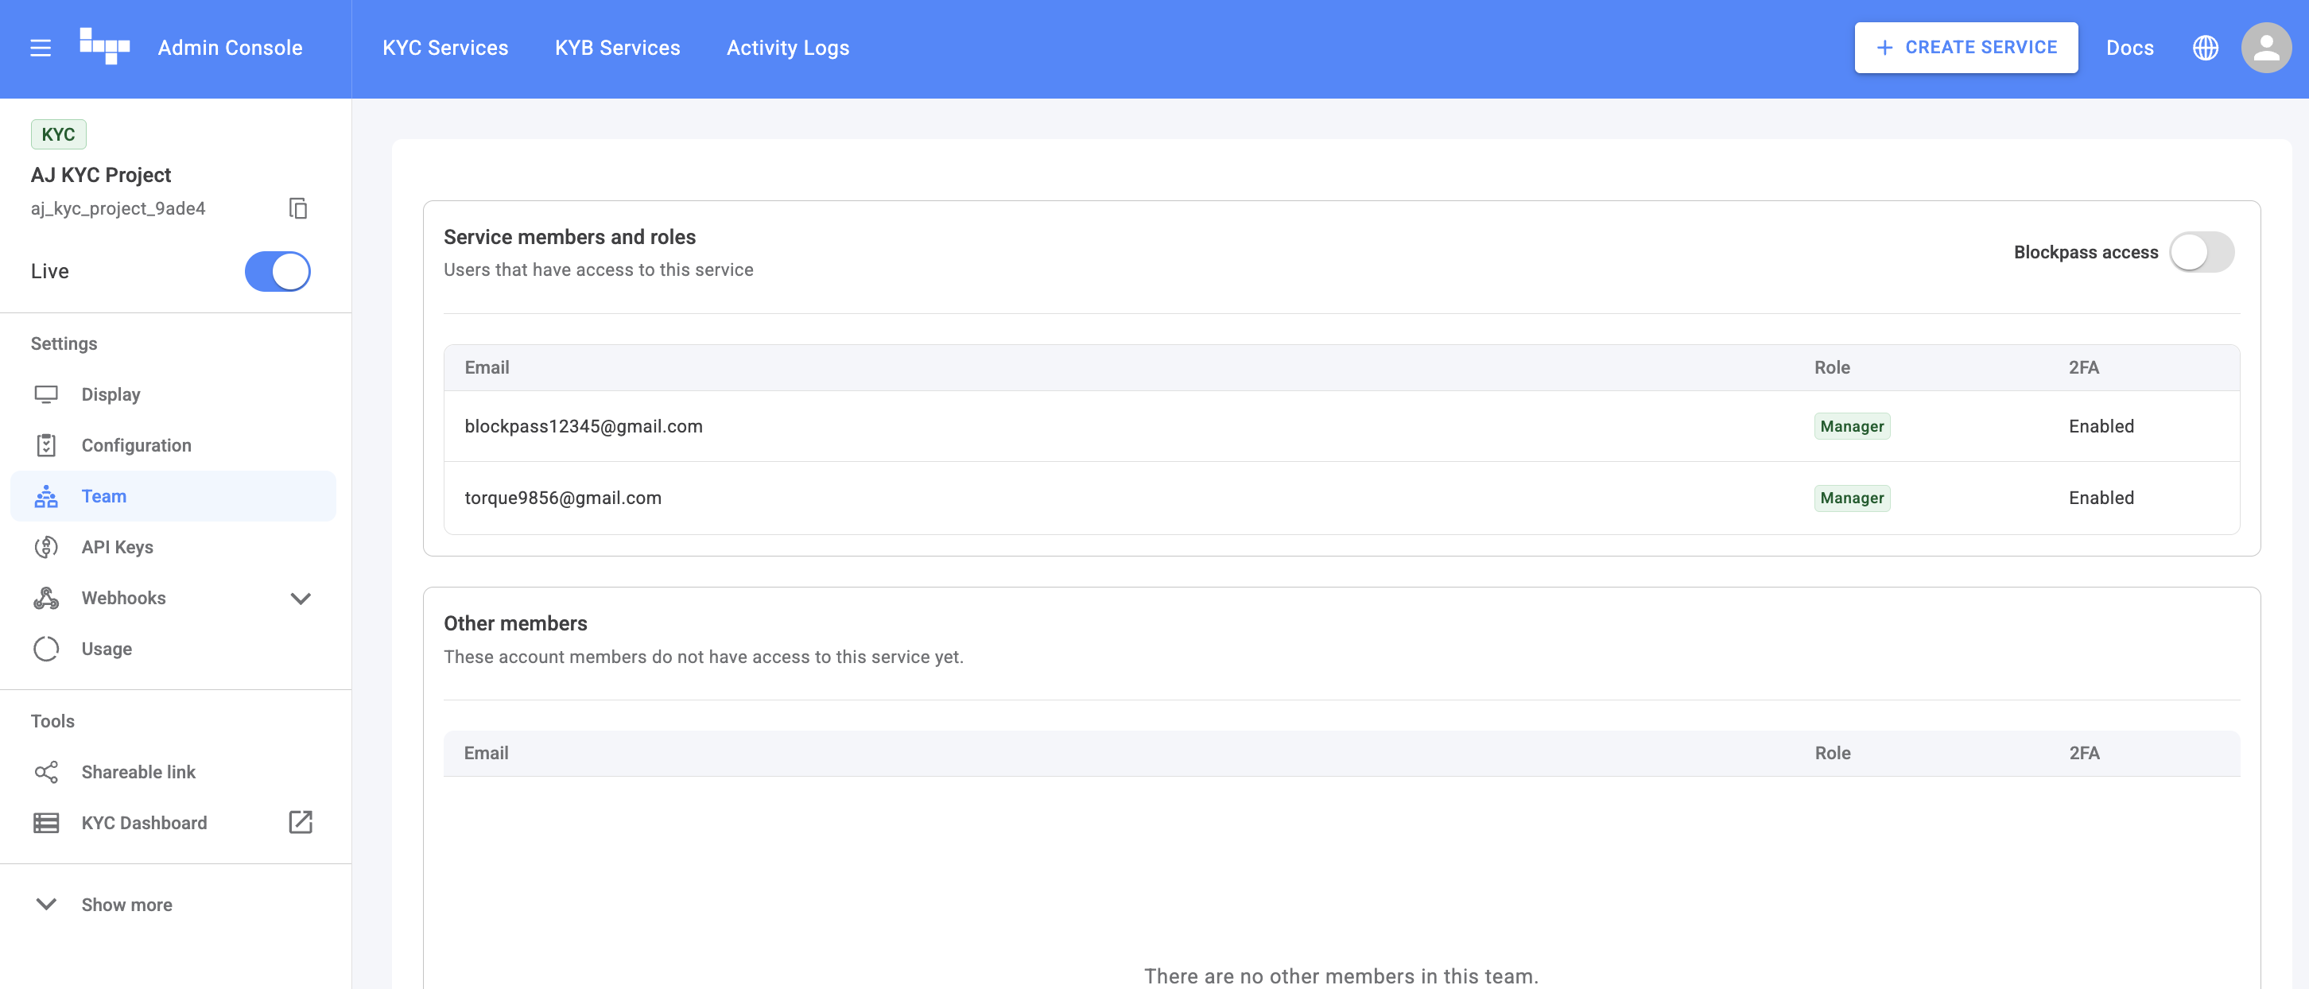Screen dimensions: 2309x989
Task: Go to Activity Logs
Action: pyautogui.click(x=787, y=48)
